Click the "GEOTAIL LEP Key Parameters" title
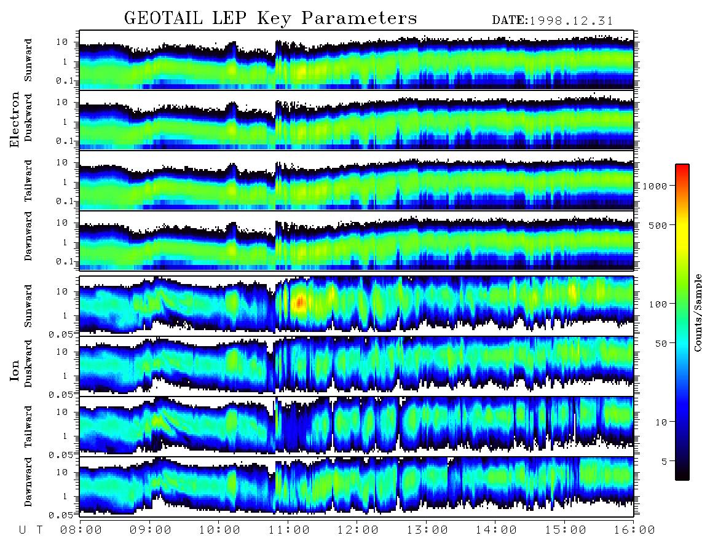This screenshot has width=702, height=541. 270,18
